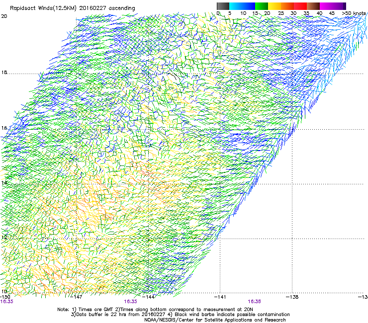
Task: Select the legend value "25"
Action: point(281,13)
